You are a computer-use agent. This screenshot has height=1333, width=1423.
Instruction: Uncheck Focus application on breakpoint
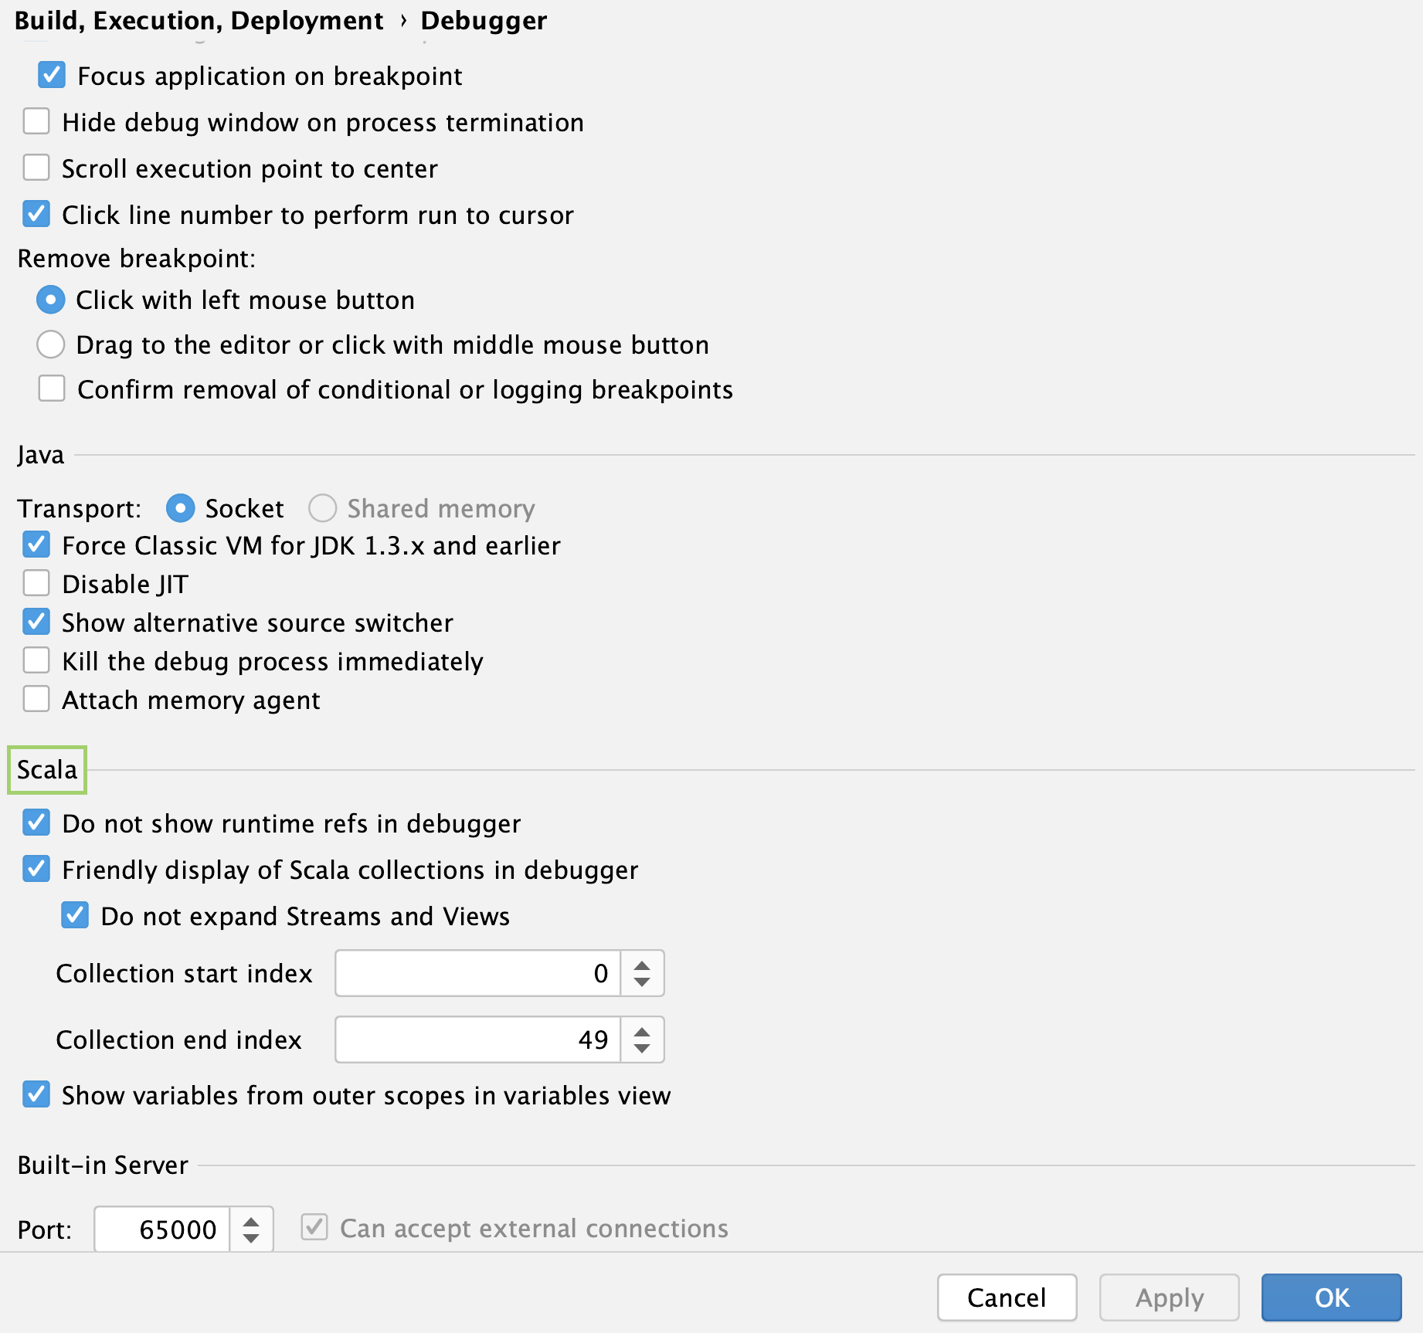[51, 75]
